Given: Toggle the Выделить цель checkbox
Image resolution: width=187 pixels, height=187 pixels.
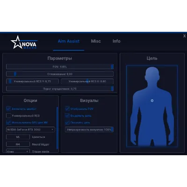Looking at the screenshot, I should 67,115.
